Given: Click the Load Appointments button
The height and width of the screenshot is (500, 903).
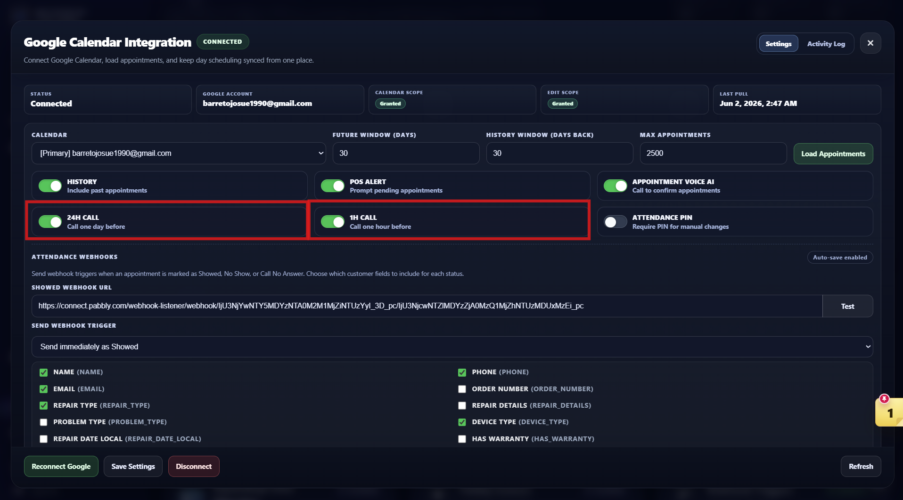Looking at the screenshot, I should click(833, 154).
